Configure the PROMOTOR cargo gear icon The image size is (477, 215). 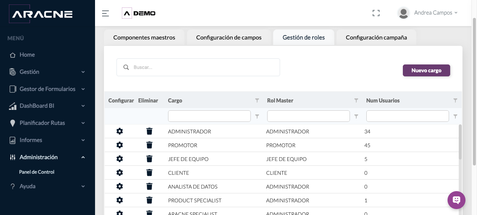(x=120, y=145)
